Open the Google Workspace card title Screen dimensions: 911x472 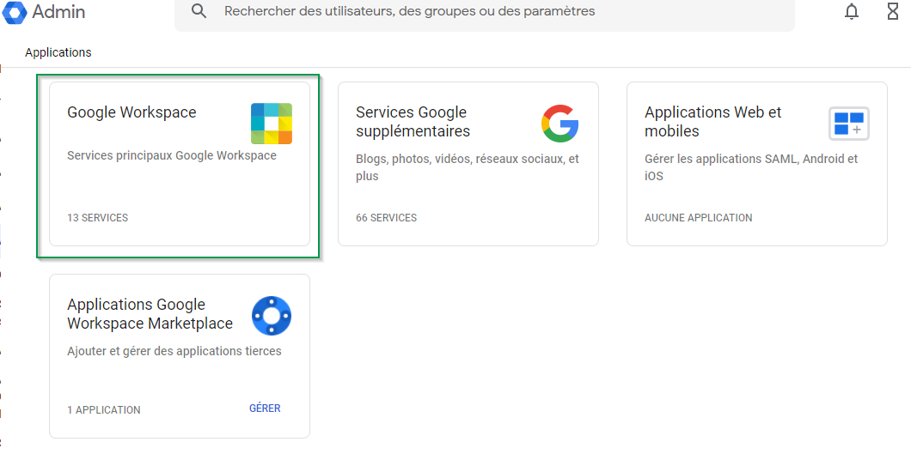tap(131, 112)
